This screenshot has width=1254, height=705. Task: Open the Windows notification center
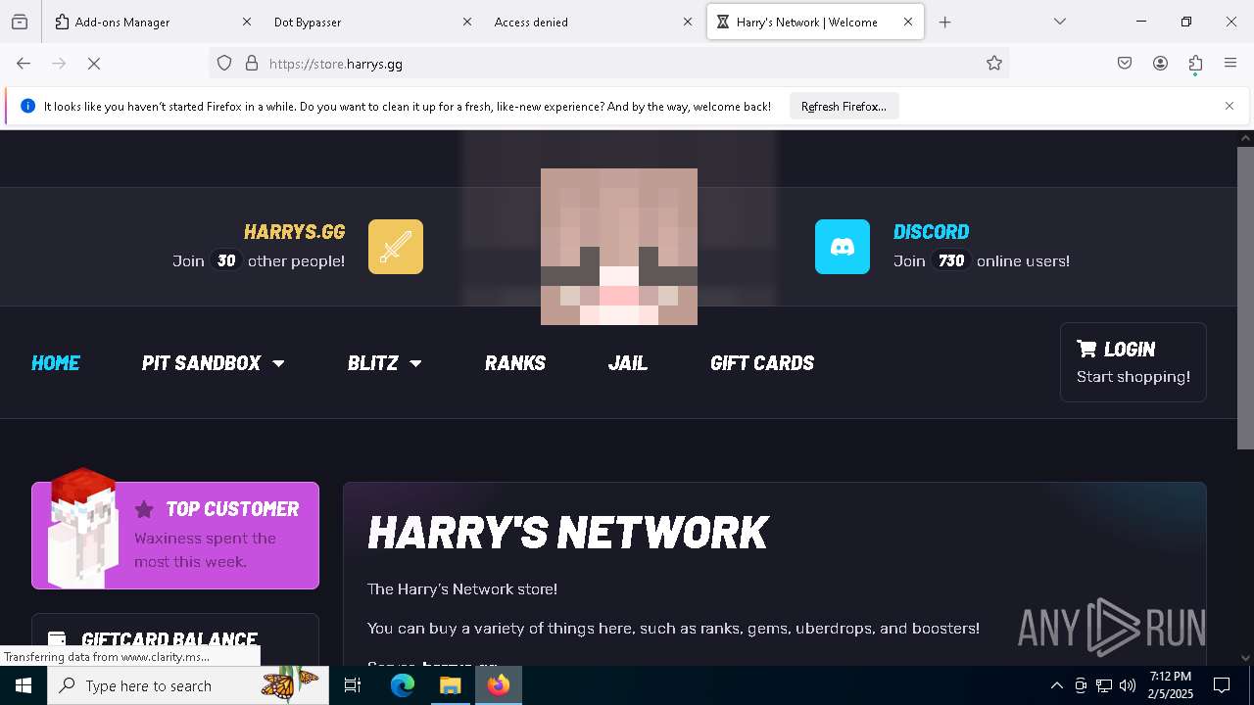(x=1222, y=685)
